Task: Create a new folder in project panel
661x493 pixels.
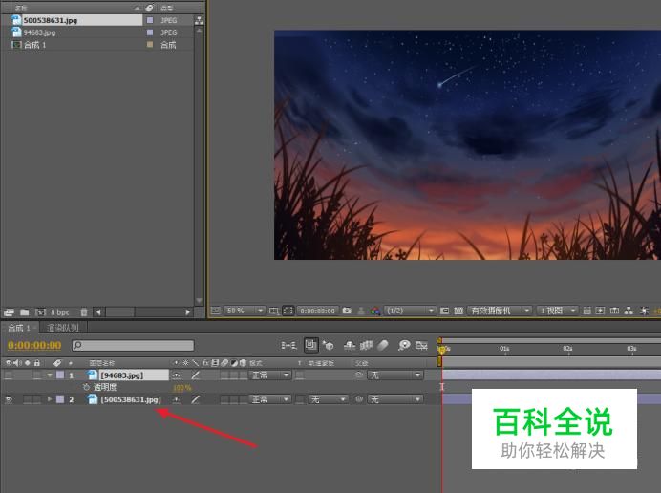Action: click(x=25, y=312)
